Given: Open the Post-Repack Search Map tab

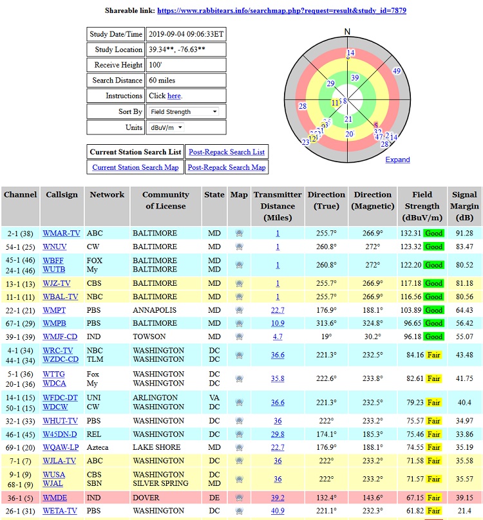Looking at the screenshot, I should 226,167.
